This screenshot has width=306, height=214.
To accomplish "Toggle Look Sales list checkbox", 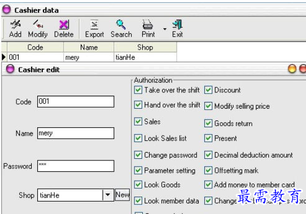I will click(x=138, y=138).
